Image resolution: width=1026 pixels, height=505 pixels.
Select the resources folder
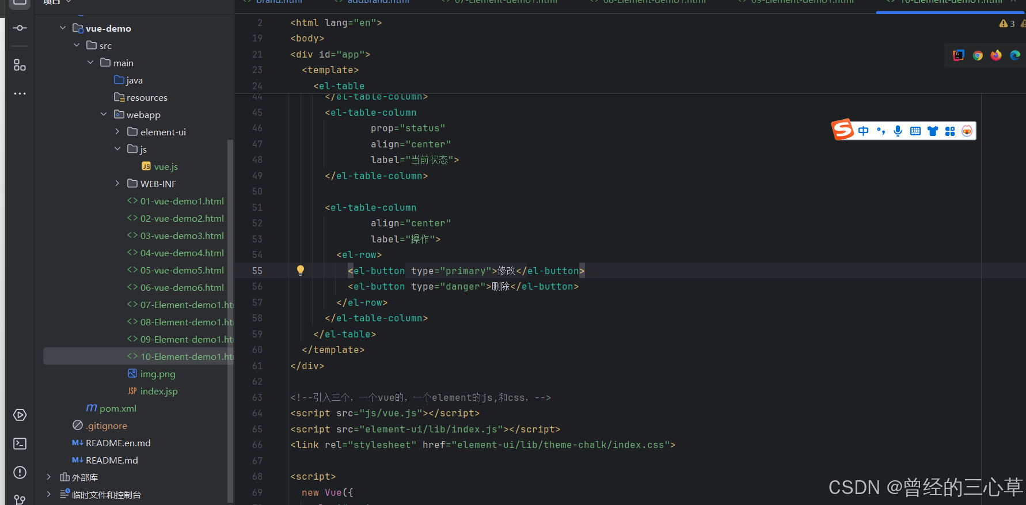(141, 97)
